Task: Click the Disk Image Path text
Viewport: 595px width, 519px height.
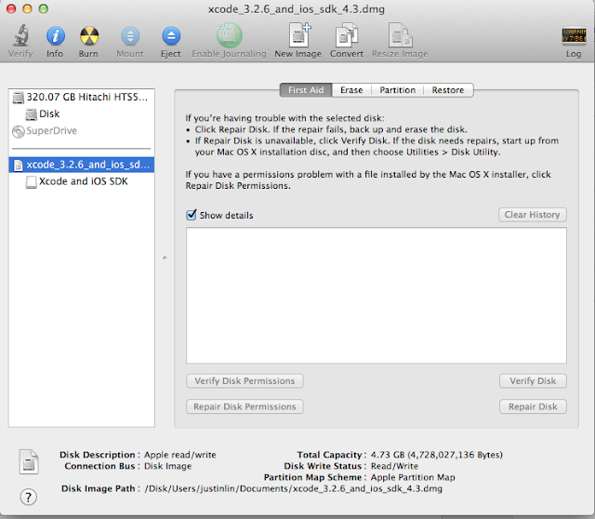Action: (294, 488)
